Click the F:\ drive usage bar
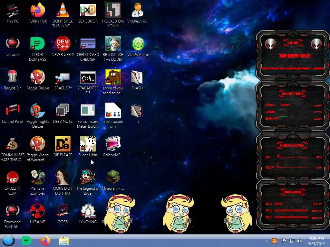 pyautogui.click(x=291, y=210)
